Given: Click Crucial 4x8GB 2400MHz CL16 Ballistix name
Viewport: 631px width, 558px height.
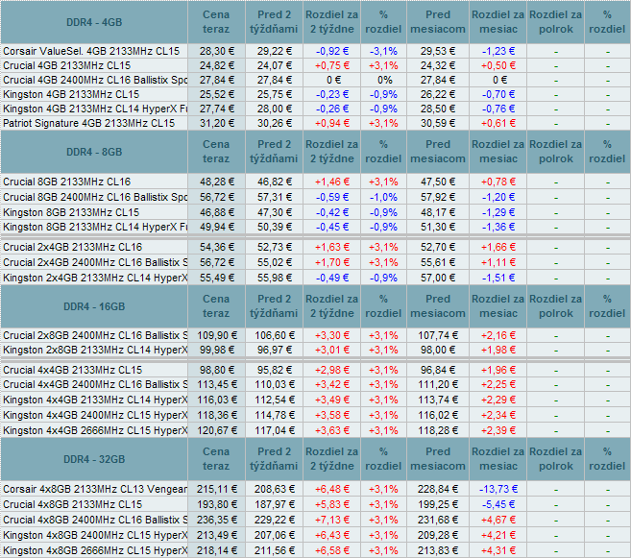Looking at the screenshot, I should point(95,520).
